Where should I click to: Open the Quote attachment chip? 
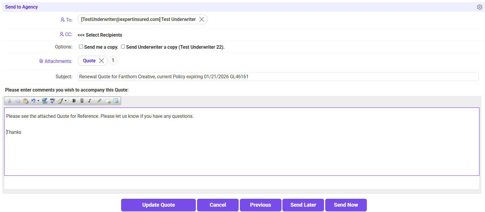tap(89, 61)
